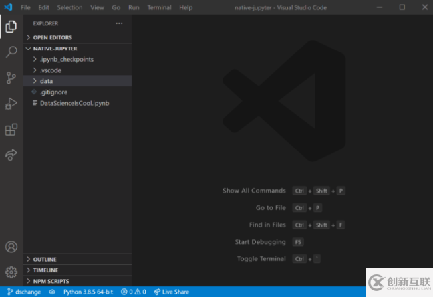Viewport: 433px width, 297px height.
Task: Click the Accounts icon
Action: [11, 247]
